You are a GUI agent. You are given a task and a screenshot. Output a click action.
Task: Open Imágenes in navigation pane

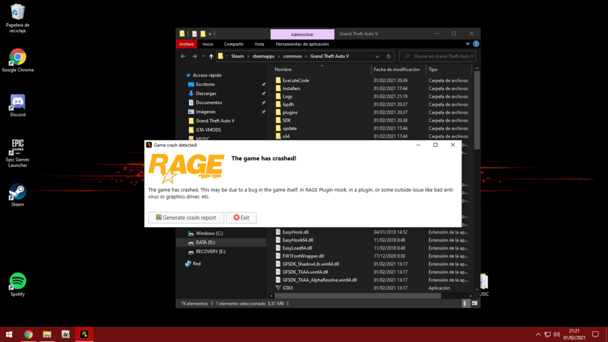click(x=206, y=111)
